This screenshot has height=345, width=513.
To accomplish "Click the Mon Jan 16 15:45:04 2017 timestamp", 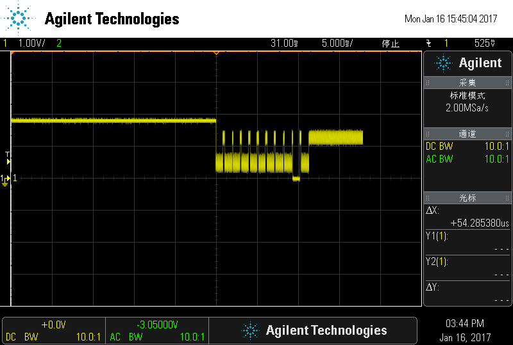I will click(451, 19).
